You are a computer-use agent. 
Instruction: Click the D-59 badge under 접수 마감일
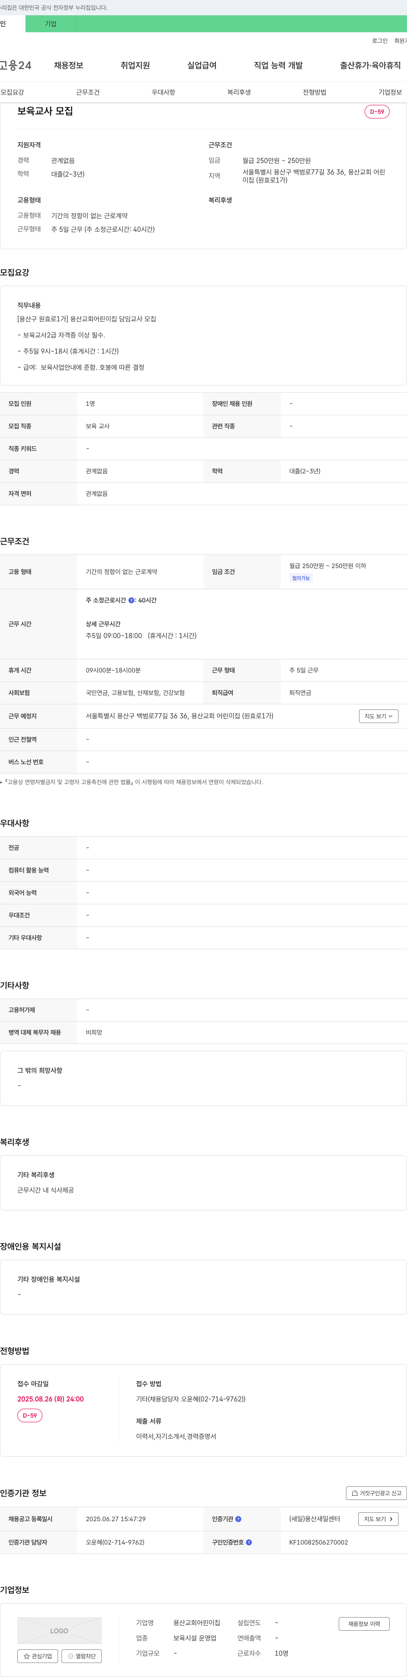(x=30, y=1415)
